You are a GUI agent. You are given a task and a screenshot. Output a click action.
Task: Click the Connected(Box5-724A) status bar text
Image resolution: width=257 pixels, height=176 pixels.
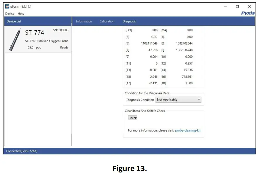[22, 151]
